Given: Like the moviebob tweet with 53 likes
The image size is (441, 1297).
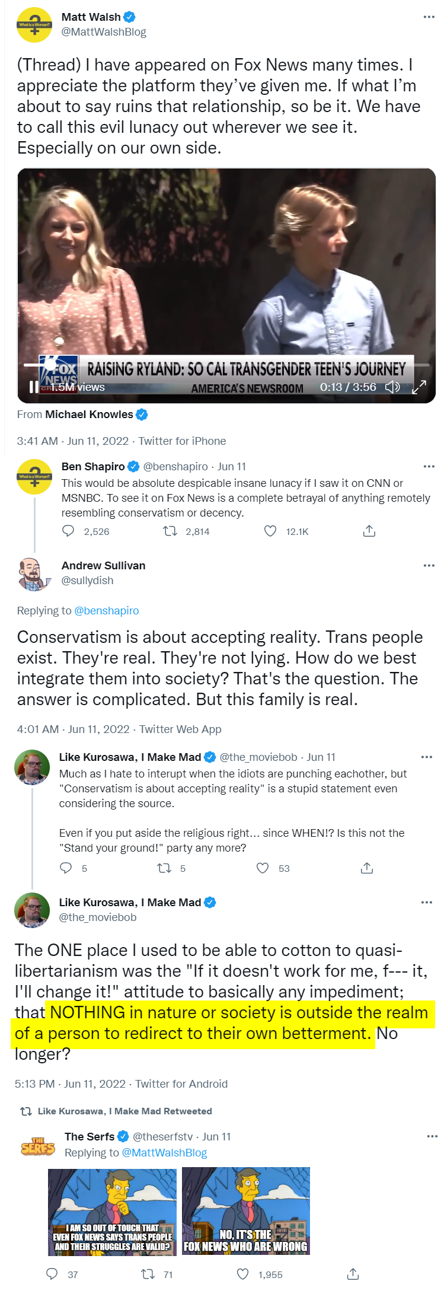Looking at the screenshot, I should (x=263, y=868).
